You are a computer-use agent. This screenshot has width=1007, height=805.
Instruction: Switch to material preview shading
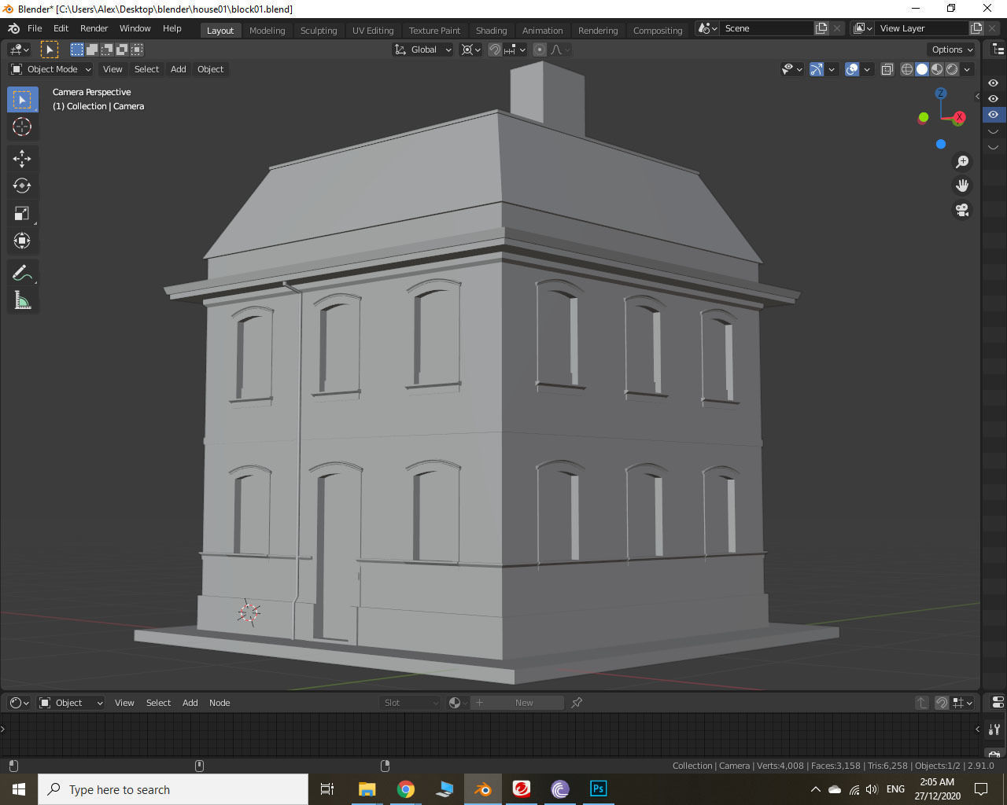point(937,69)
